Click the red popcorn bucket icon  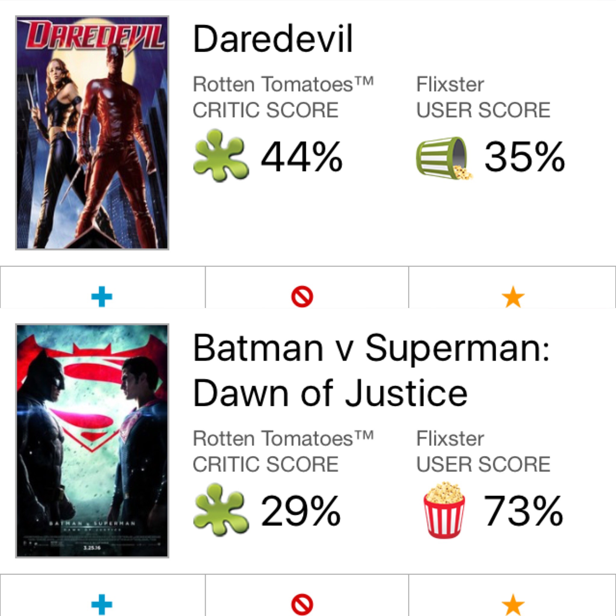[444, 510]
